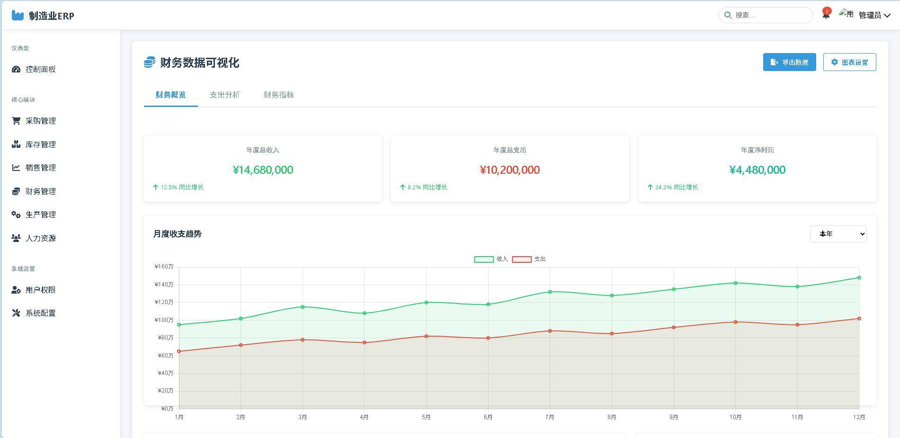Click the 采购管理 shopping cart icon
Image resolution: width=900 pixels, height=438 pixels.
pyautogui.click(x=16, y=121)
